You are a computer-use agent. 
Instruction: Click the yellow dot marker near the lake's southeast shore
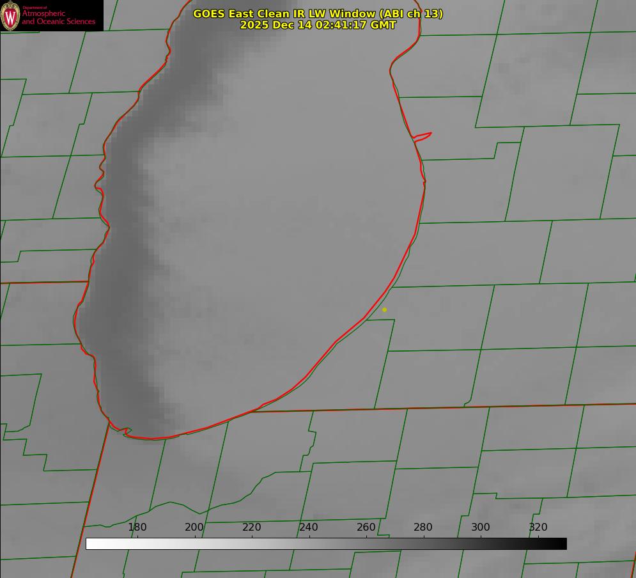click(385, 309)
